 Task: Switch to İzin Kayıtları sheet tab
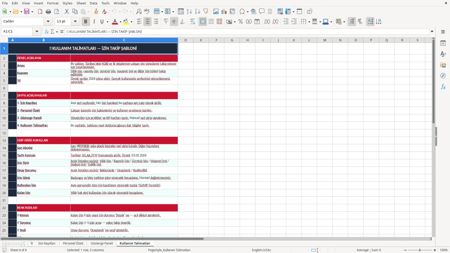47,243
